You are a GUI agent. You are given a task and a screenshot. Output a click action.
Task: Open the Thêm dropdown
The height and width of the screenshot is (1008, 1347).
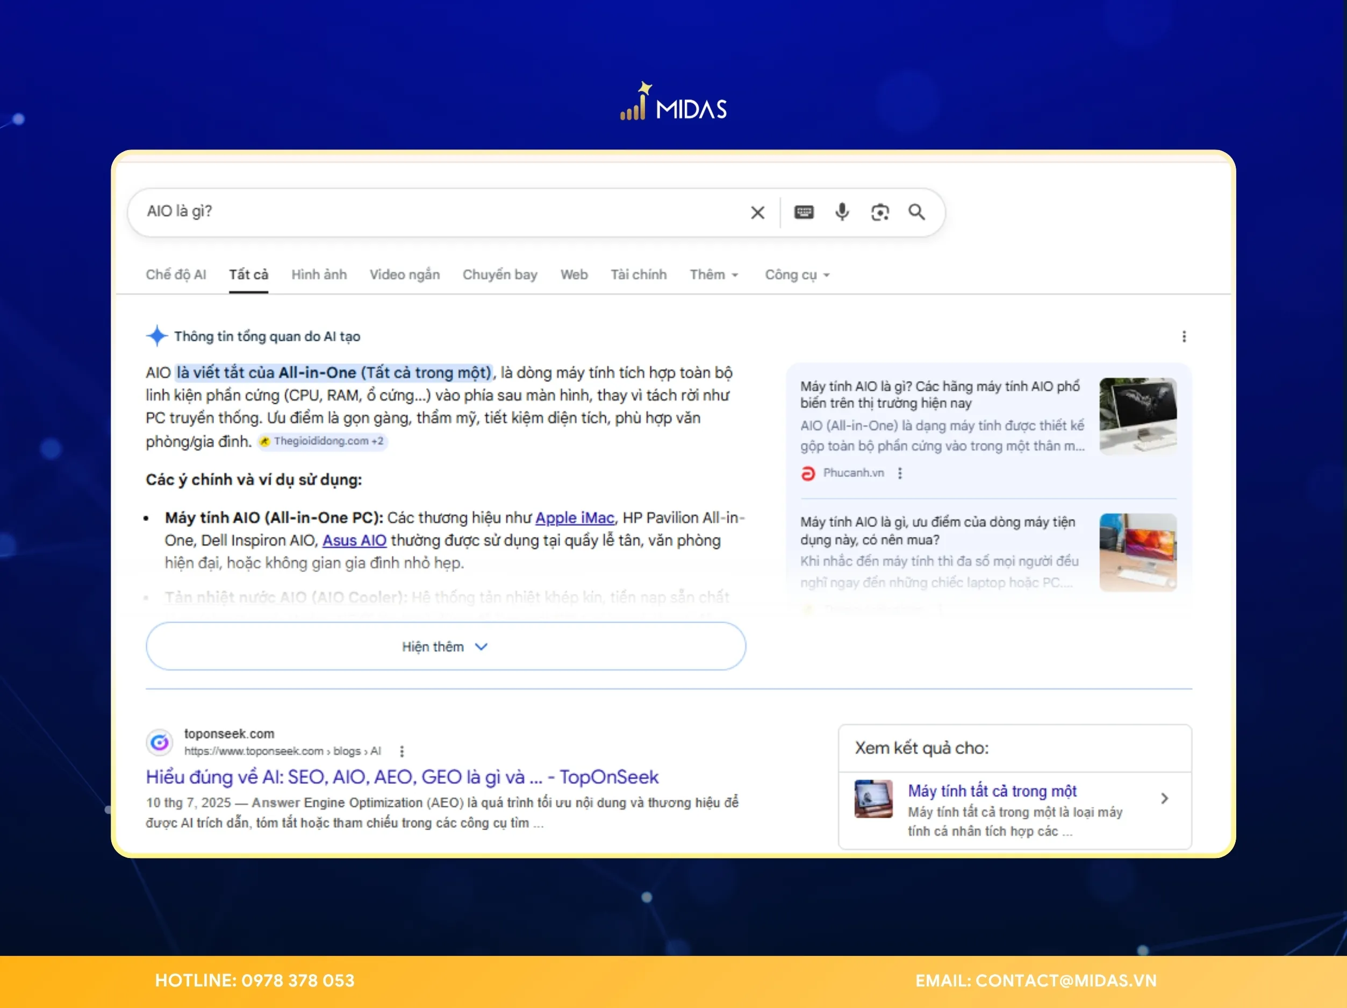click(x=713, y=275)
